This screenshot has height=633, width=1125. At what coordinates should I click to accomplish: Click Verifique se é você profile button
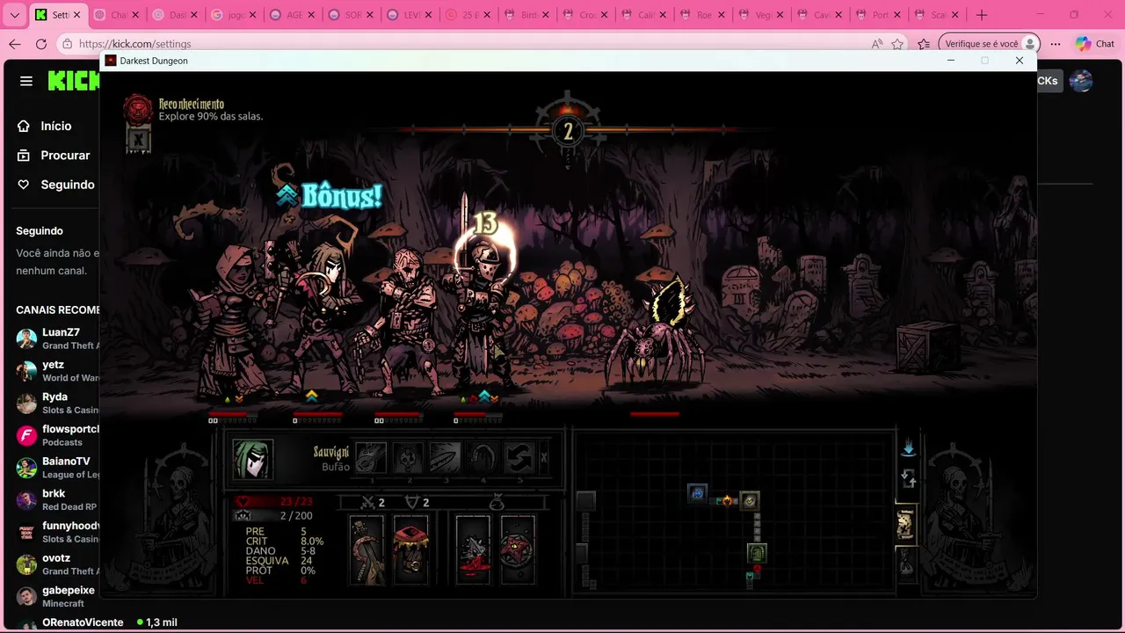[989, 44]
